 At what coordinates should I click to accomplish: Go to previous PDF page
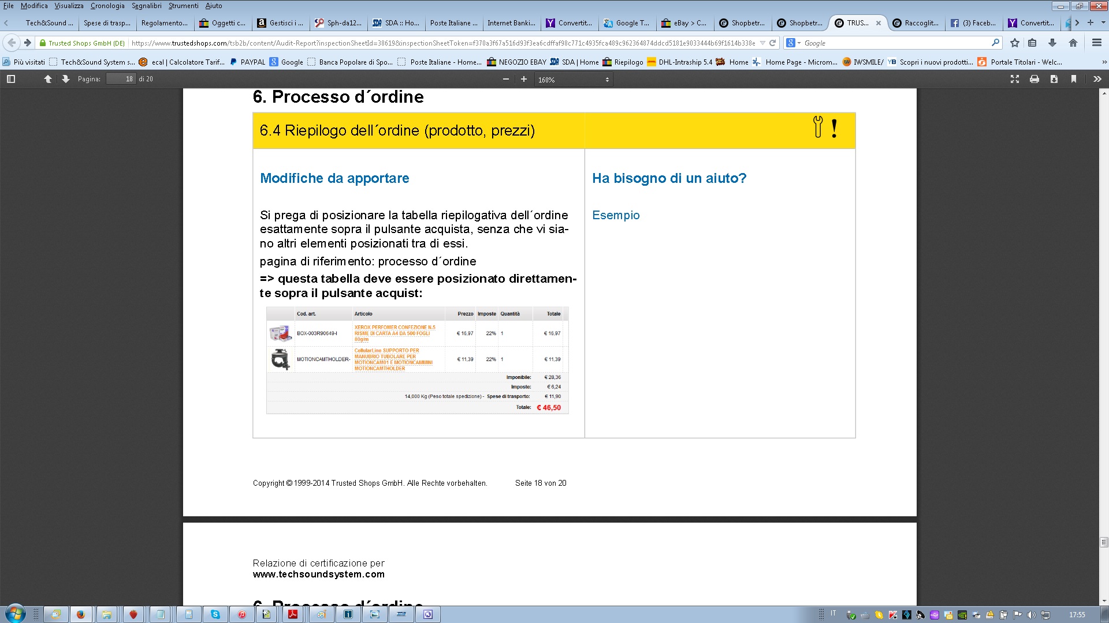coord(48,79)
